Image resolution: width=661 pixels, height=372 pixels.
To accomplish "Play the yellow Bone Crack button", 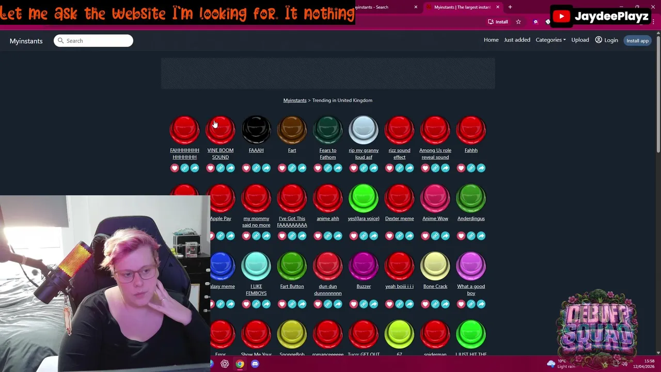I will click(435, 266).
